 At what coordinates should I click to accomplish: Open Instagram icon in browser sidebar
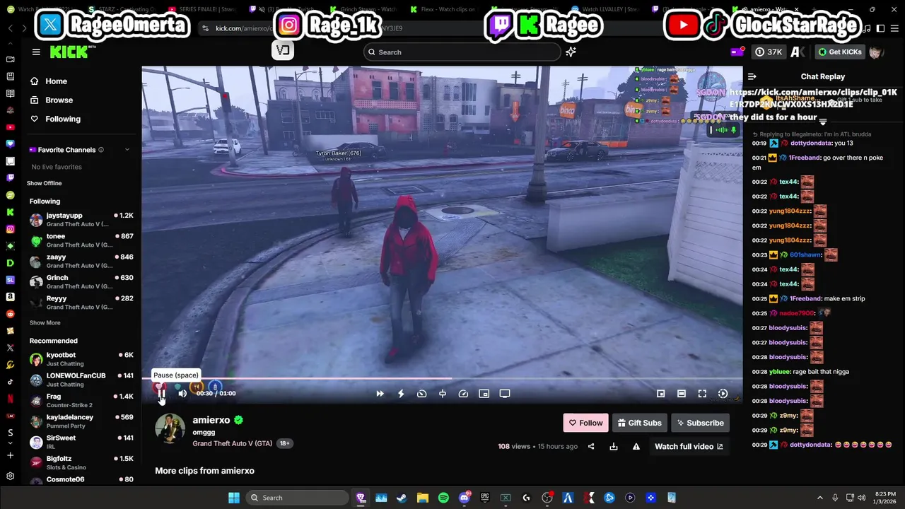pos(10,229)
